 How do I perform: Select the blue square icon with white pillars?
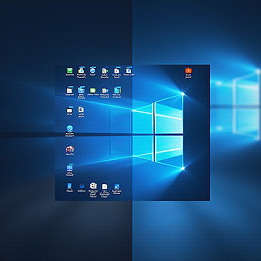tap(69, 168)
